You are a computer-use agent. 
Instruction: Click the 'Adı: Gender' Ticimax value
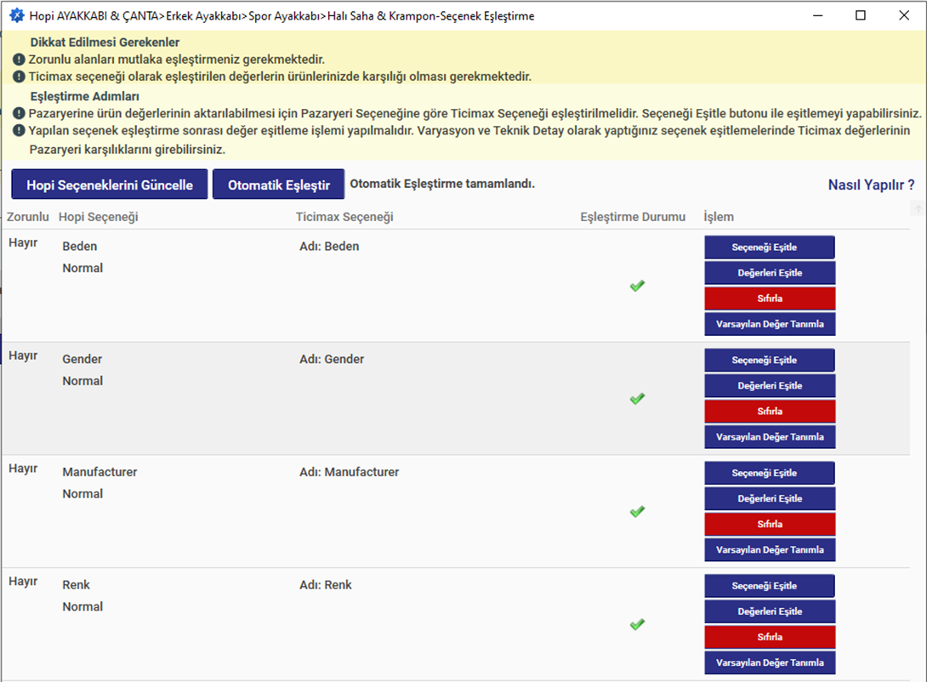(x=332, y=359)
